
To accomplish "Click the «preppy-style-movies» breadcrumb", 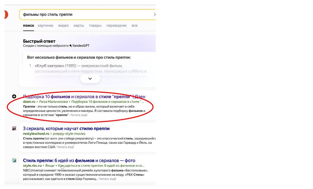I will pos(69,133).
